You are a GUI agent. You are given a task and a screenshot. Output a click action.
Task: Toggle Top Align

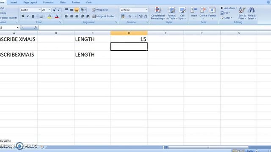click(x=66, y=10)
